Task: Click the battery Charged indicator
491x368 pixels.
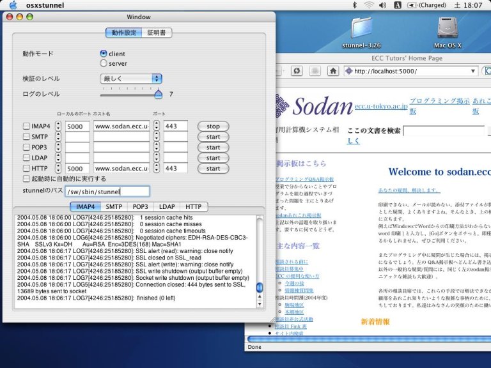Action: 426,5
